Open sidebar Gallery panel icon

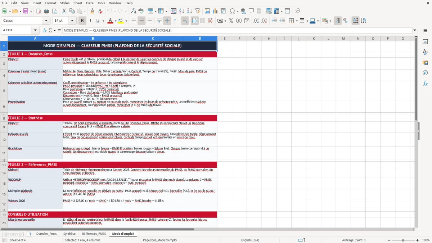[425, 63]
